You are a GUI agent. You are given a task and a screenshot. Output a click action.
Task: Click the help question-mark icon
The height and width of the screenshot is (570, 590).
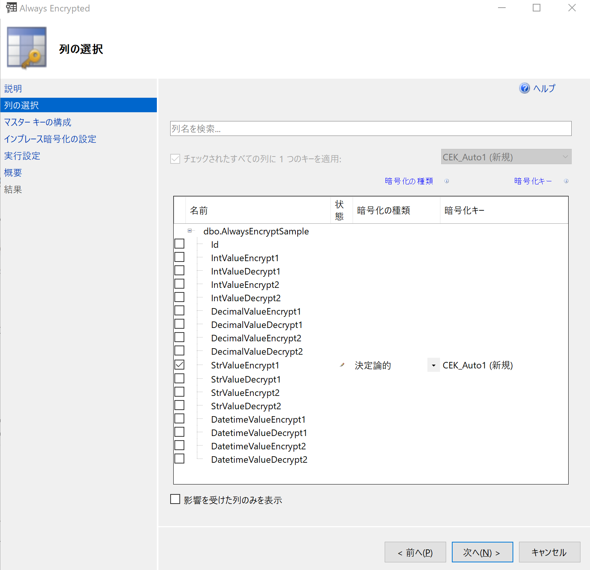[524, 88]
